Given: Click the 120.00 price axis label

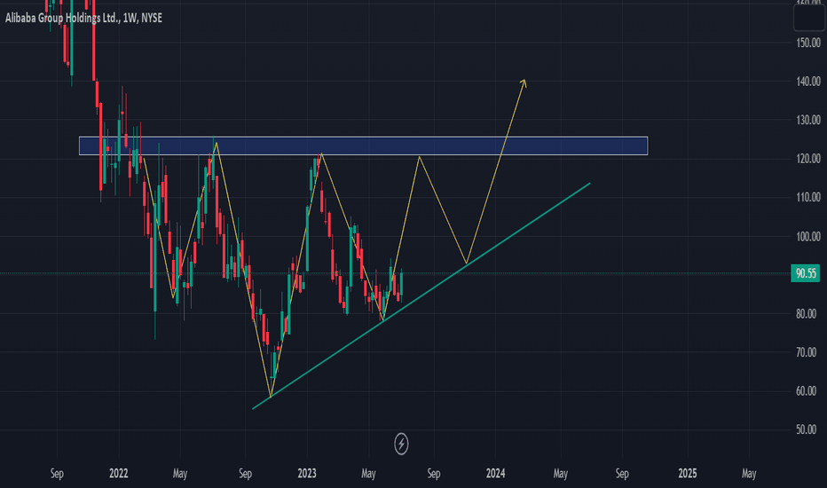Looking at the screenshot, I should tap(808, 158).
